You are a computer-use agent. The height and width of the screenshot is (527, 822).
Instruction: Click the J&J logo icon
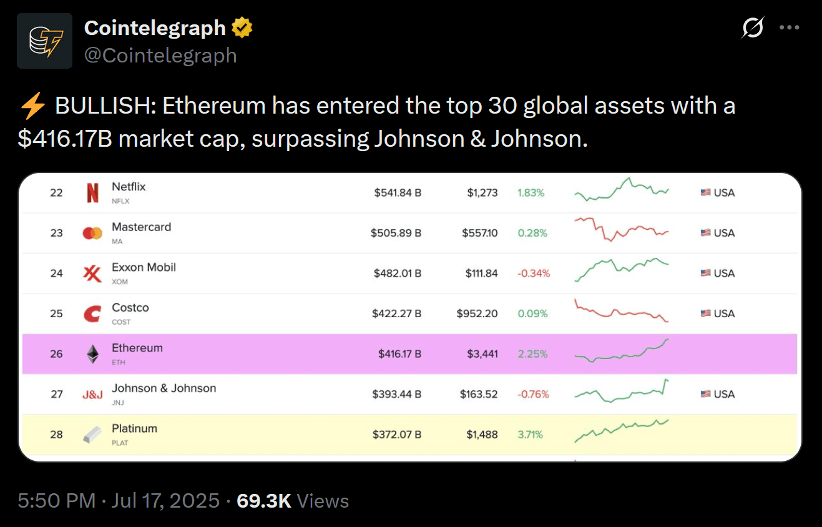92,395
